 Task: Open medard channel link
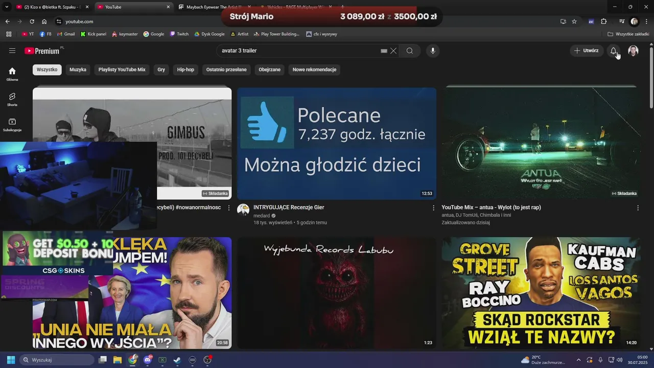(x=262, y=216)
